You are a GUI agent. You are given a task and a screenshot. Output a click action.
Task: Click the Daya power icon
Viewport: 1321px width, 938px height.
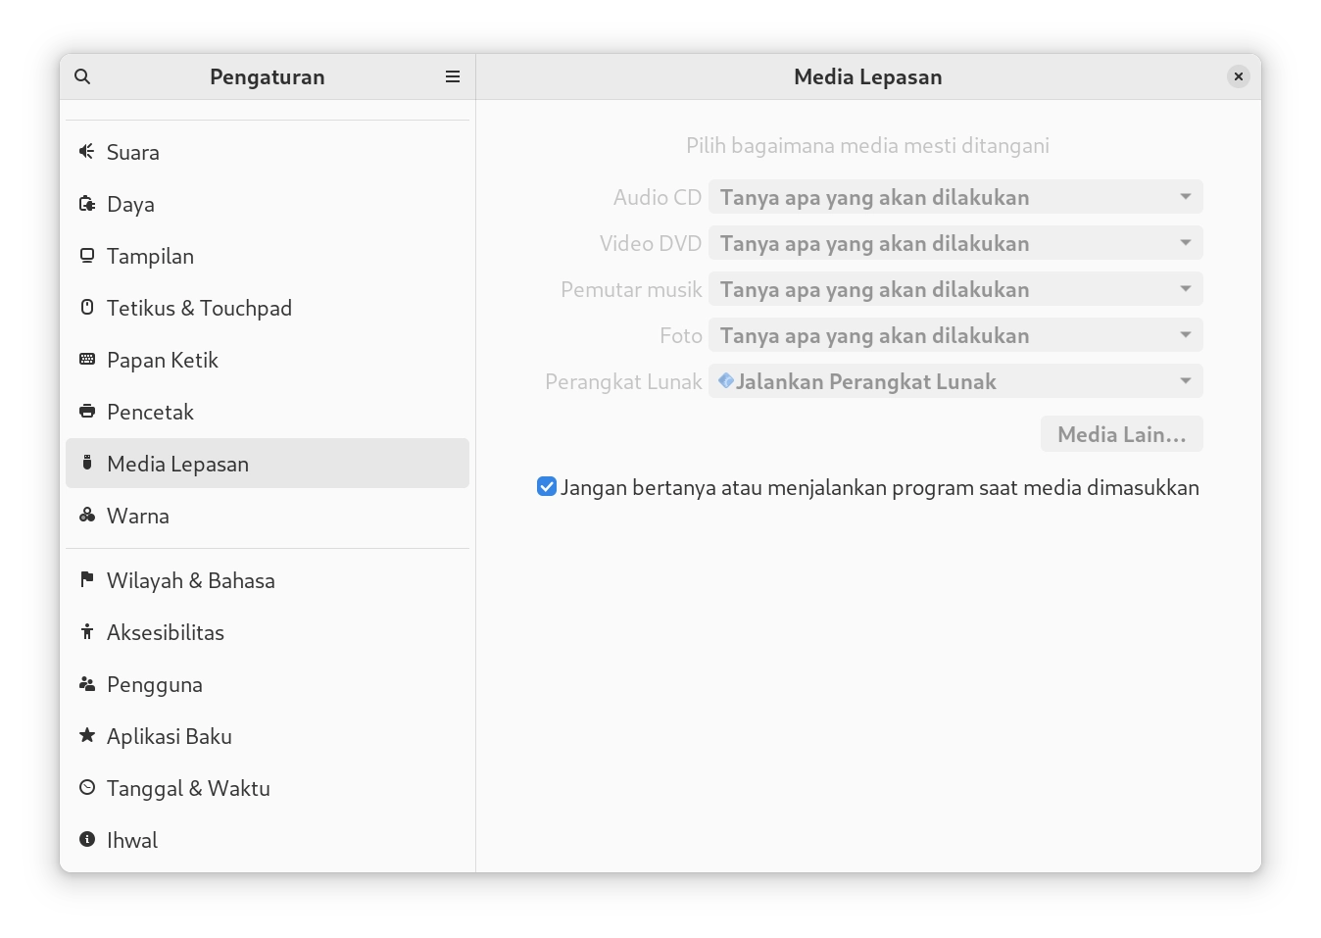[87, 204]
